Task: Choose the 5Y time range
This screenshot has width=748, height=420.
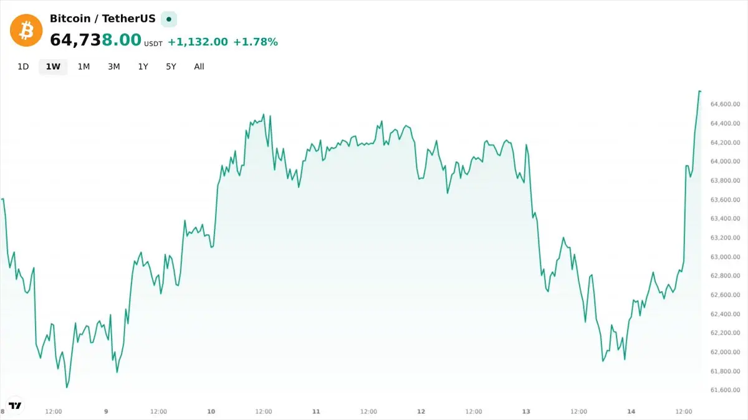Action: [171, 67]
